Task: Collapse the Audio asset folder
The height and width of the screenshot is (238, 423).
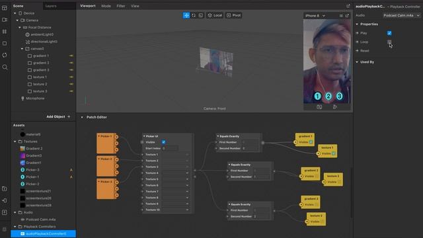Action: tap(15, 212)
